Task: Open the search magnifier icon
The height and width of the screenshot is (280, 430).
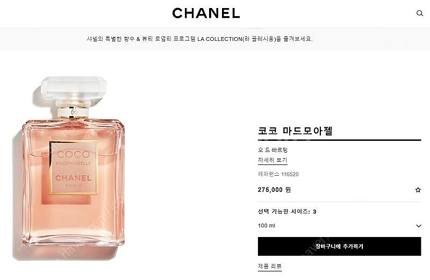Action: pos(420,13)
